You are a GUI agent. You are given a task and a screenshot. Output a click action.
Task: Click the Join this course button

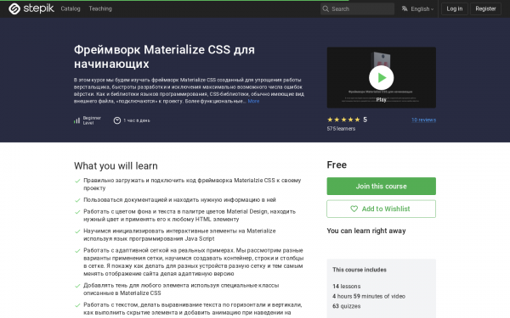coord(381,187)
